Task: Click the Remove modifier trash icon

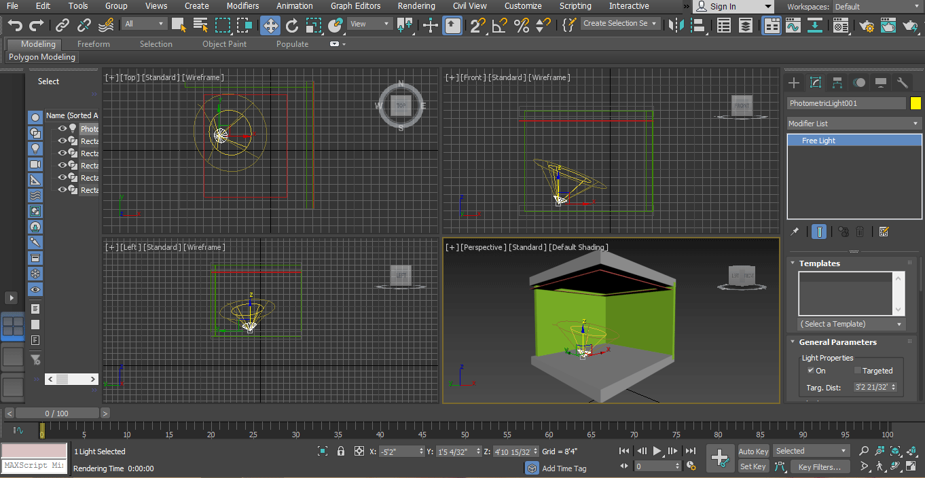Action: point(860,232)
